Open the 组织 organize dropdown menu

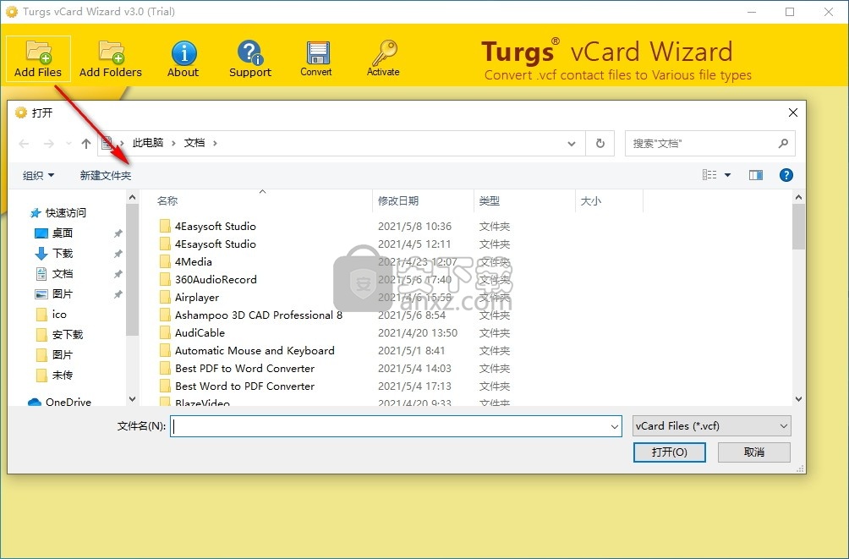[38, 175]
